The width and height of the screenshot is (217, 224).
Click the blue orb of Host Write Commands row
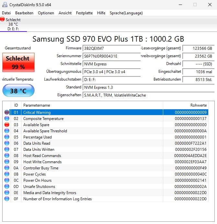(x=7, y=162)
